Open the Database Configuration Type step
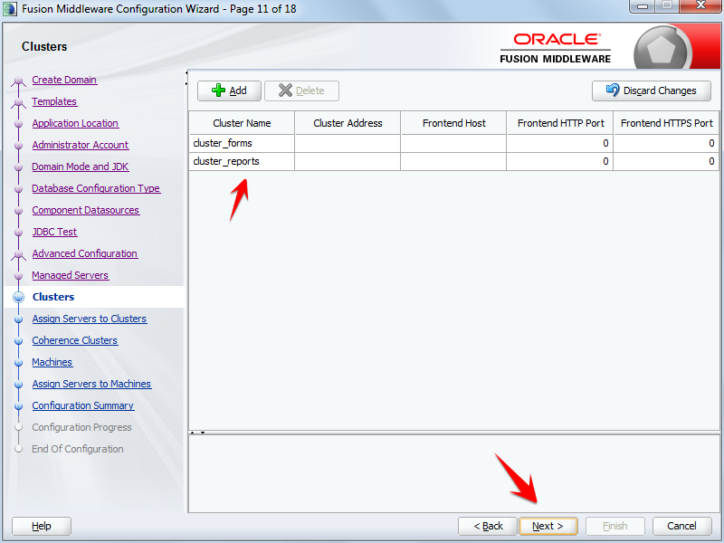This screenshot has width=724, height=543. [x=96, y=188]
